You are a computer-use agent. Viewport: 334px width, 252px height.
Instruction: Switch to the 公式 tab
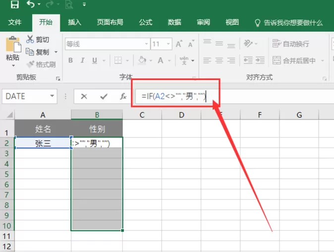(x=146, y=22)
